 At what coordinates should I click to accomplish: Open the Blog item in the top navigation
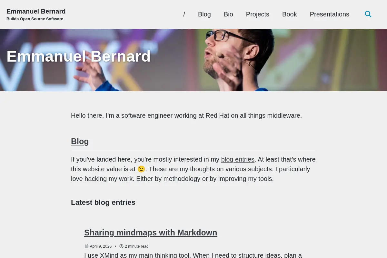pyautogui.click(x=204, y=14)
